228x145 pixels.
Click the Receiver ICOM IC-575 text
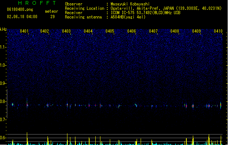[x=145, y=13]
